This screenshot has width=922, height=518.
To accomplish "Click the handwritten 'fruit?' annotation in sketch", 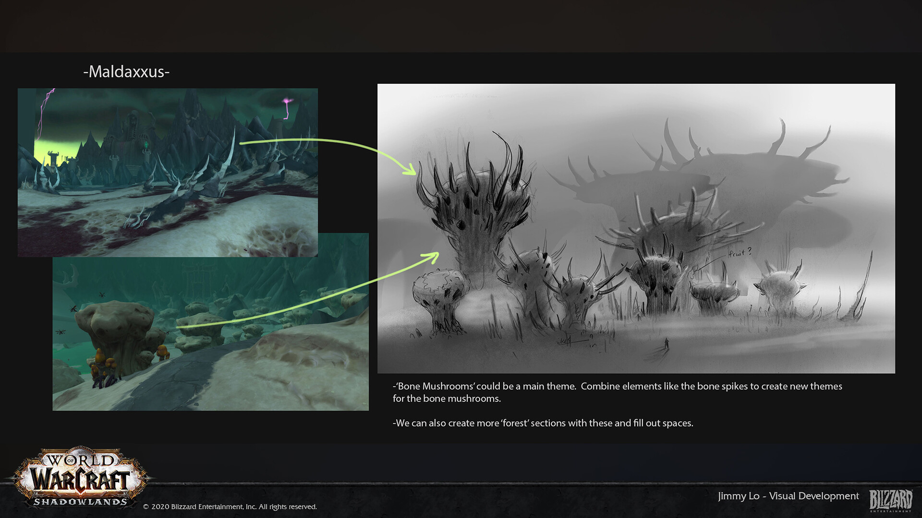I will [x=740, y=252].
